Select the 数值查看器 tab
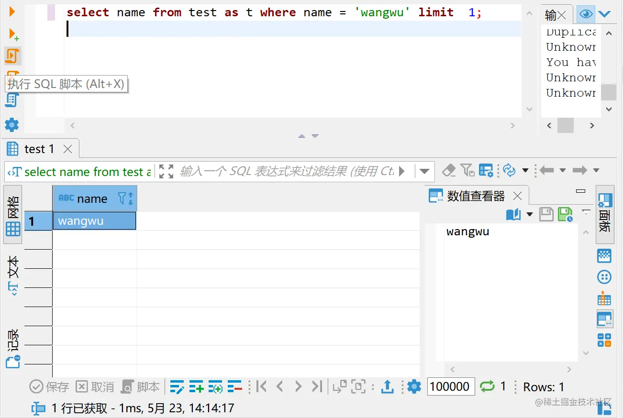623x418 pixels. [468, 196]
